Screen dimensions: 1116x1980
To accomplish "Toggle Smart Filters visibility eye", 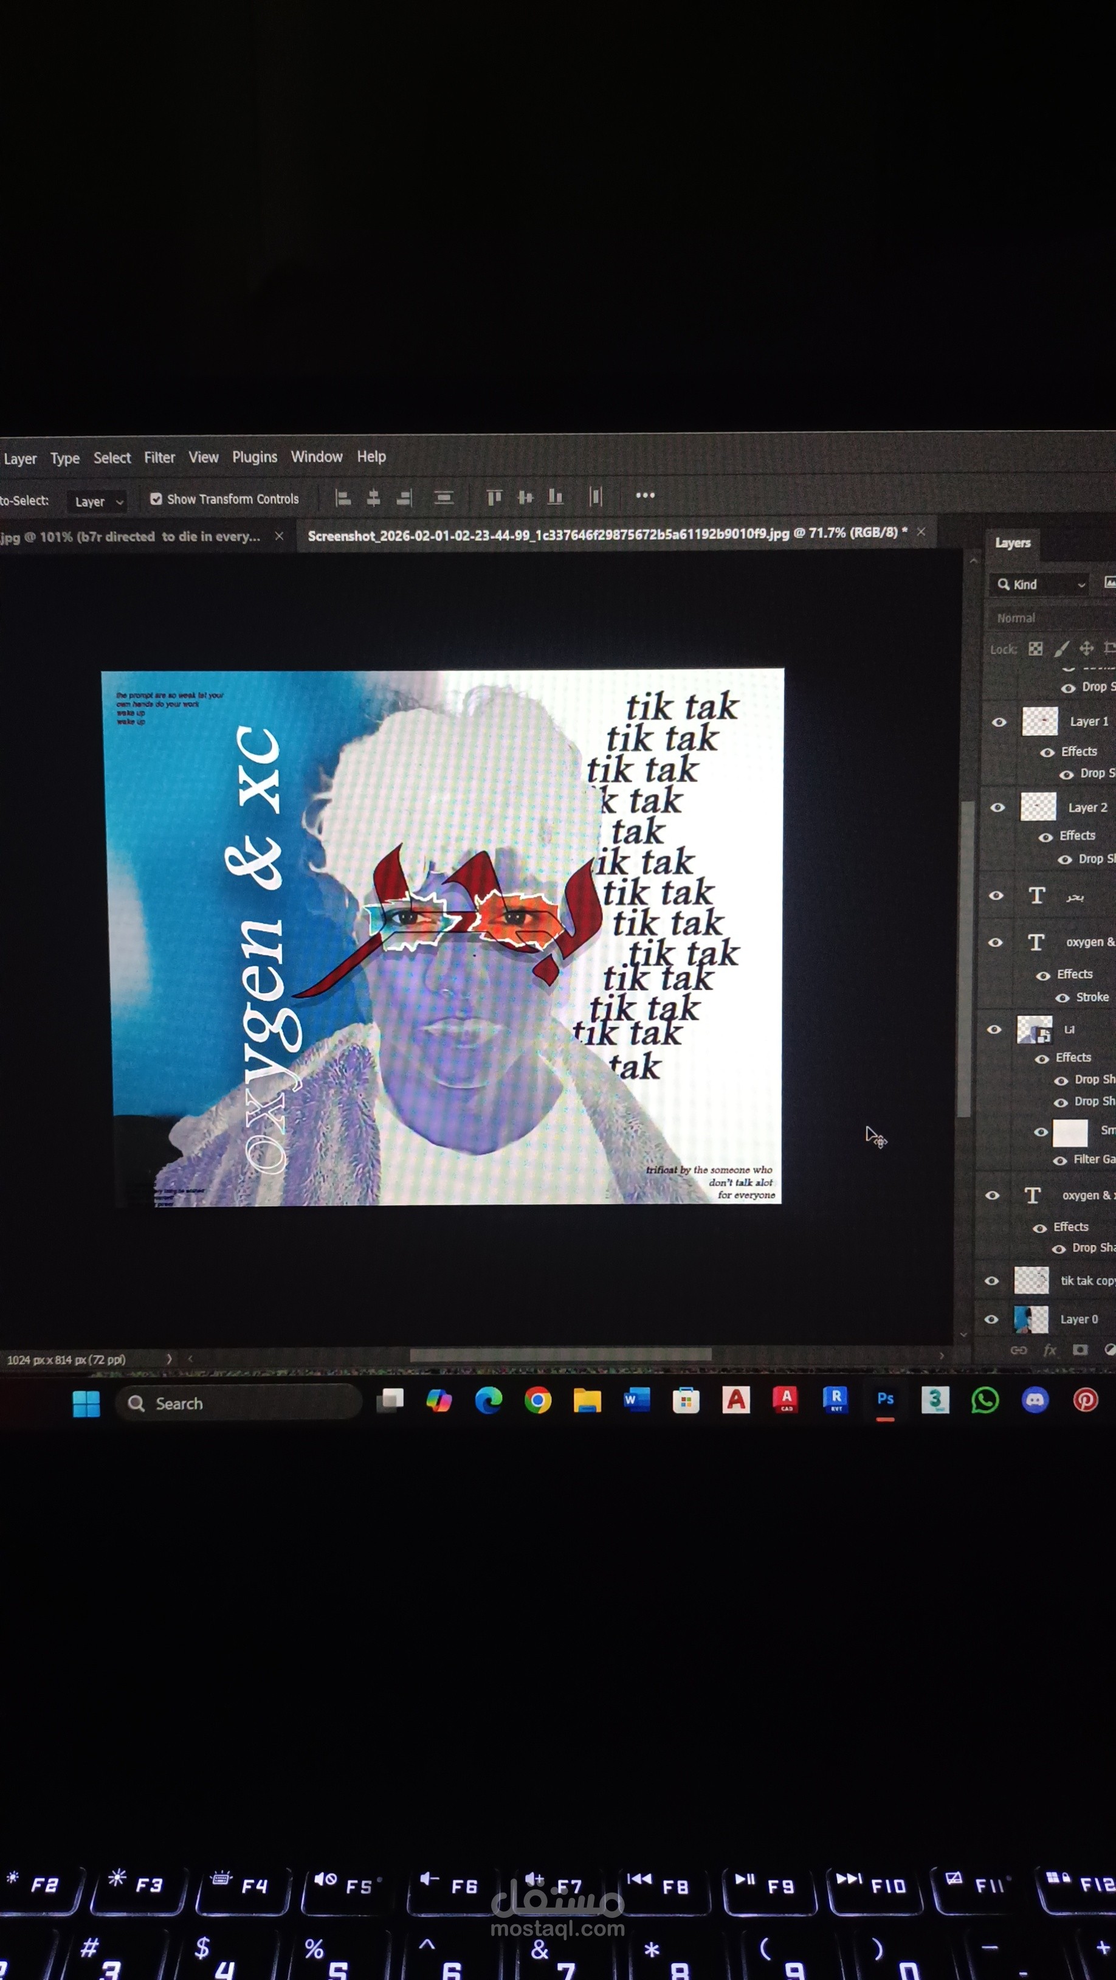I will [x=1041, y=1132].
